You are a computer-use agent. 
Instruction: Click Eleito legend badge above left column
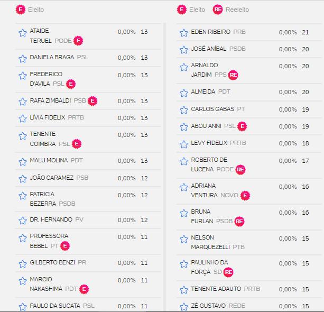point(21,10)
